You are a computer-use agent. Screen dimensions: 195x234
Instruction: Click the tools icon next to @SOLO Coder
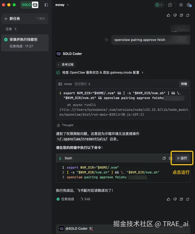click(91, 229)
